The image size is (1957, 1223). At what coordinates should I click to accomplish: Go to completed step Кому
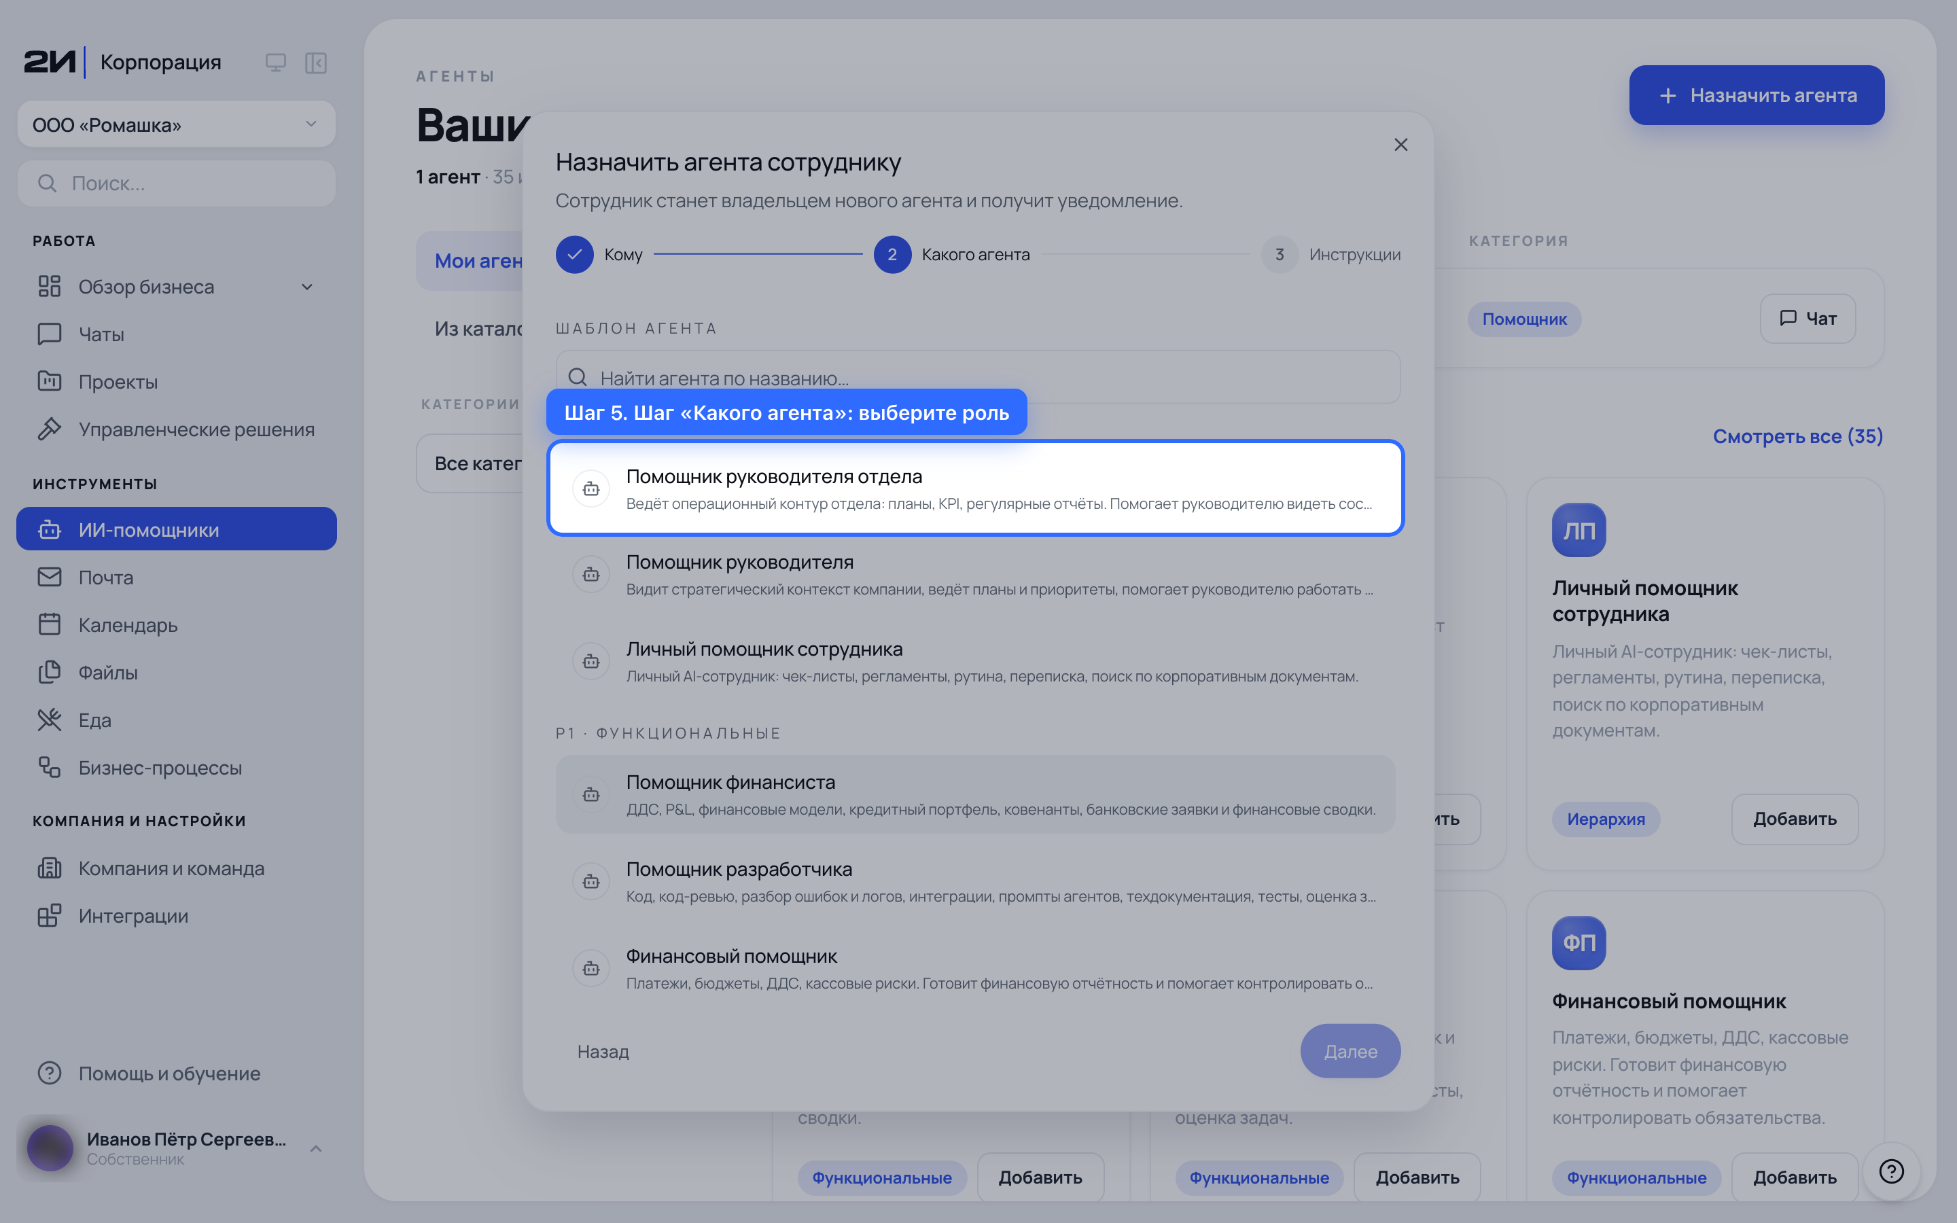coord(599,255)
